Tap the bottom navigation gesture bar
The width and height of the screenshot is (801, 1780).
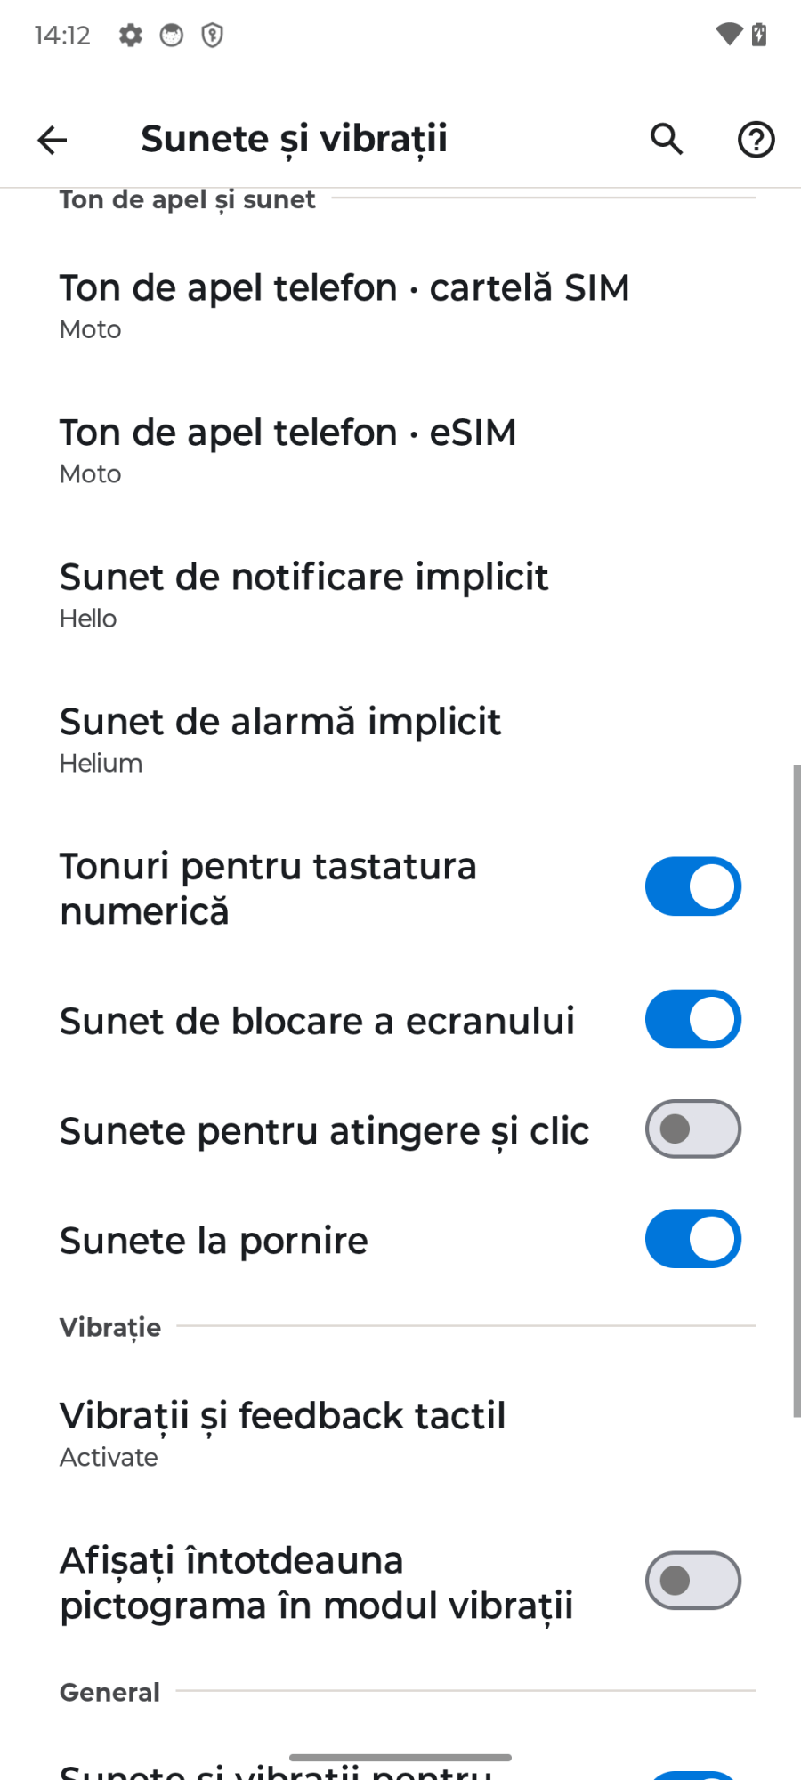click(400, 1758)
